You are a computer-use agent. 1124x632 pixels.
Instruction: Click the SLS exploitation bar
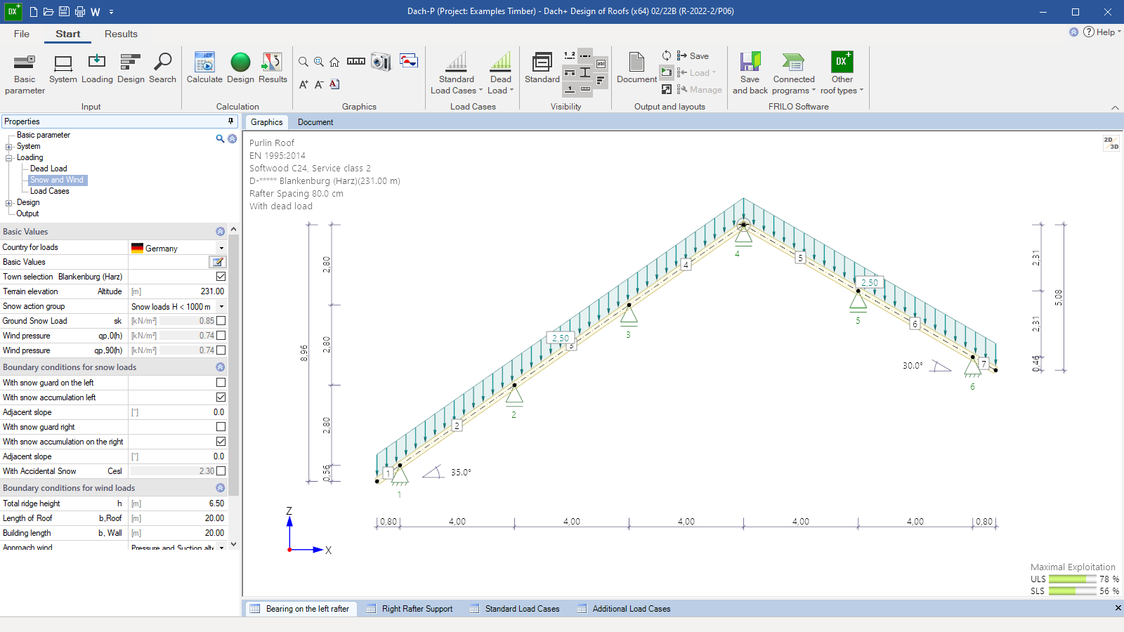coord(1072,591)
